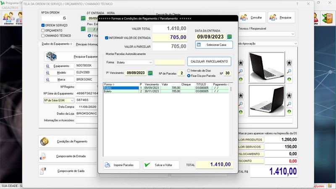Image resolution: width=336 pixels, height=189 pixels.
Task: Click magnifier icon beside Equipamento field
Action: click(x=47, y=66)
